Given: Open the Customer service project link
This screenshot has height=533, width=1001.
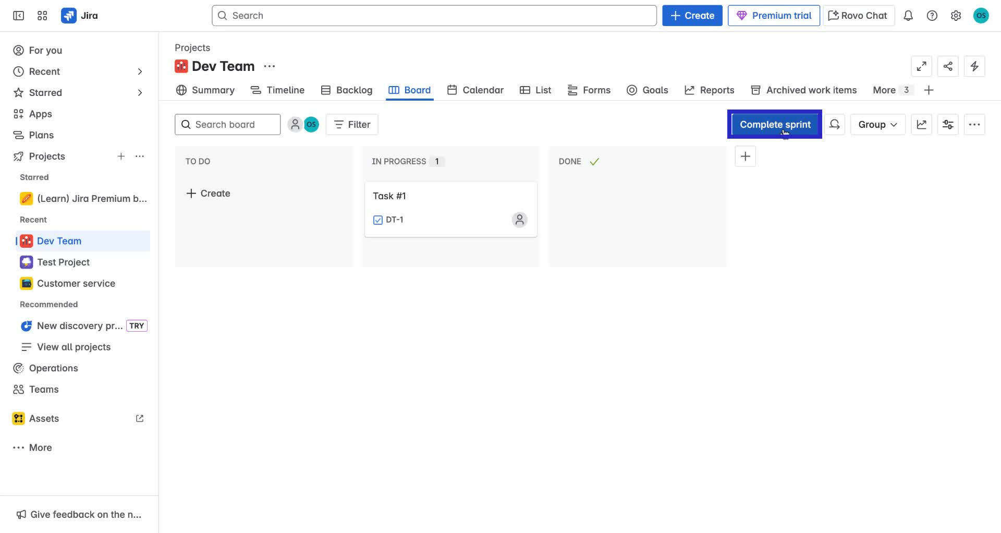Looking at the screenshot, I should tap(76, 283).
